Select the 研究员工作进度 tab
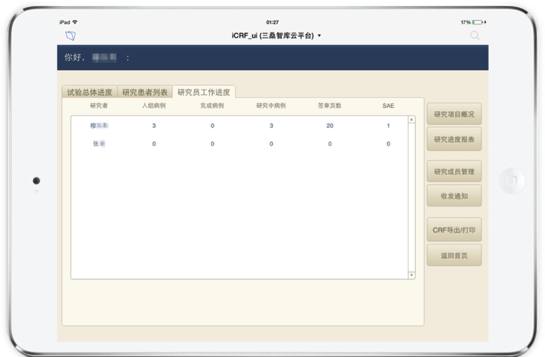This screenshot has height=357, width=545. pos(204,92)
